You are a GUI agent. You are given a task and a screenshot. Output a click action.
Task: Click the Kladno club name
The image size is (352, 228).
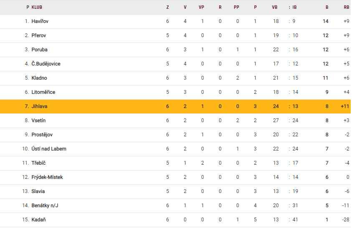pyautogui.click(x=39, y=78)
